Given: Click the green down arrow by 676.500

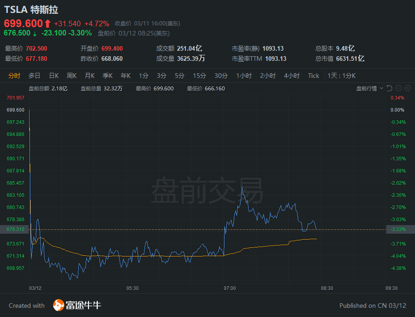Looking at the screenshot, I should point(35,33).
